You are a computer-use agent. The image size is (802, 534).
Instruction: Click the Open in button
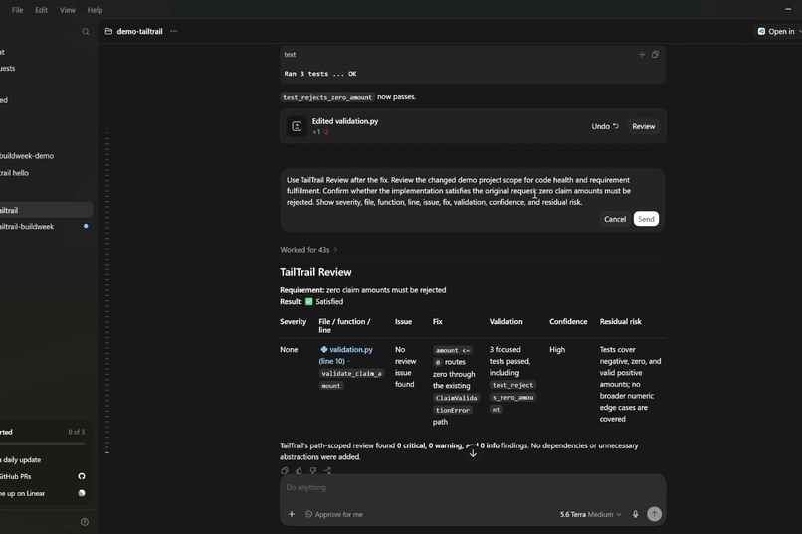pyautogui.click(x=778, y=31)
